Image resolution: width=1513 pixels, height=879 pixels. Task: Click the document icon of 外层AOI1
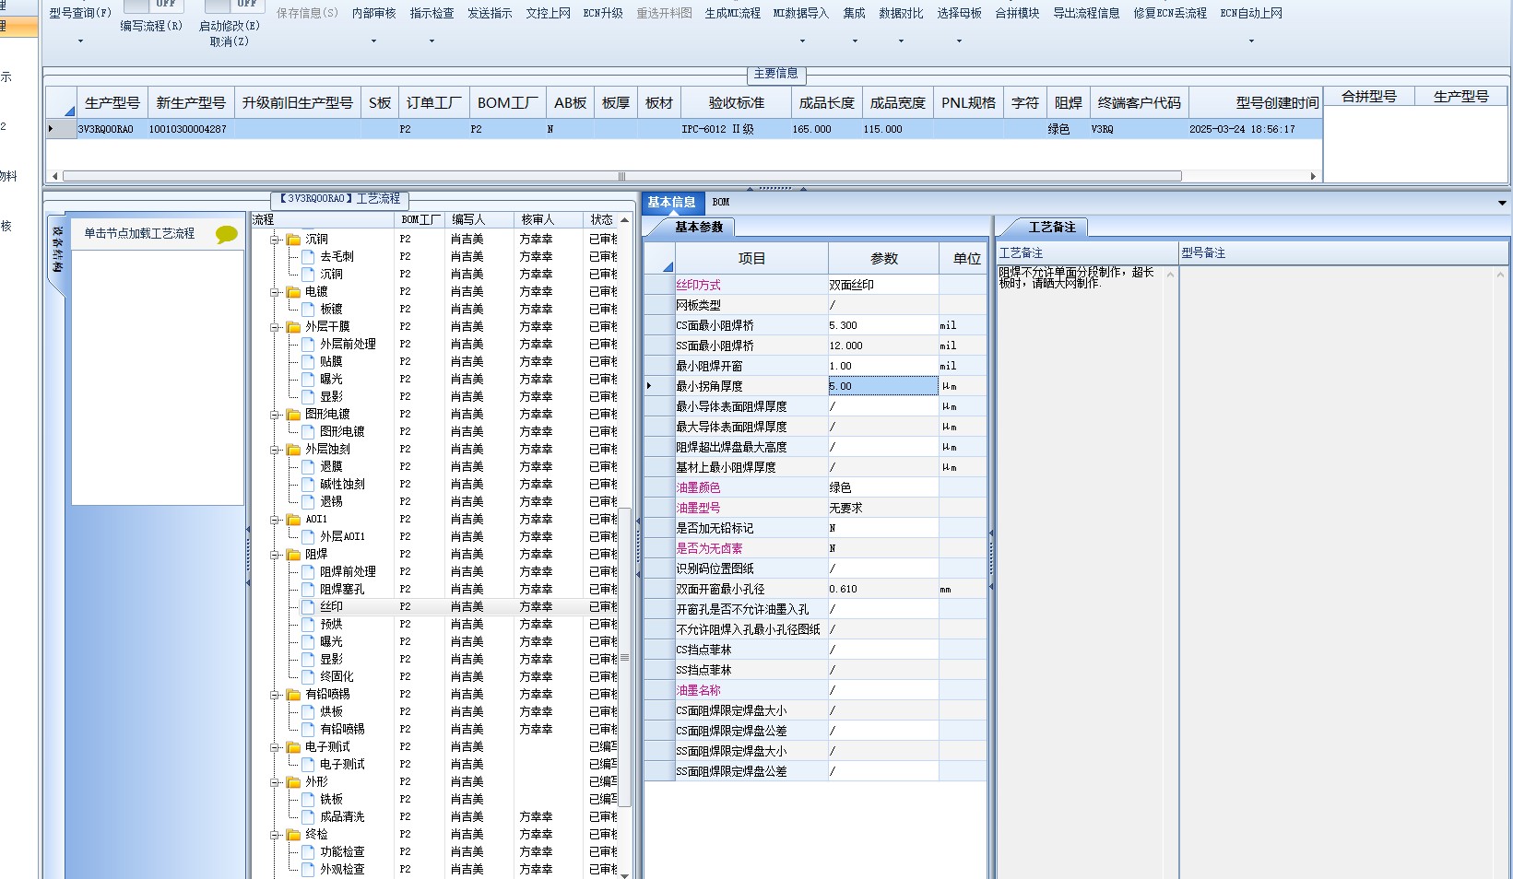pos(308,537)
